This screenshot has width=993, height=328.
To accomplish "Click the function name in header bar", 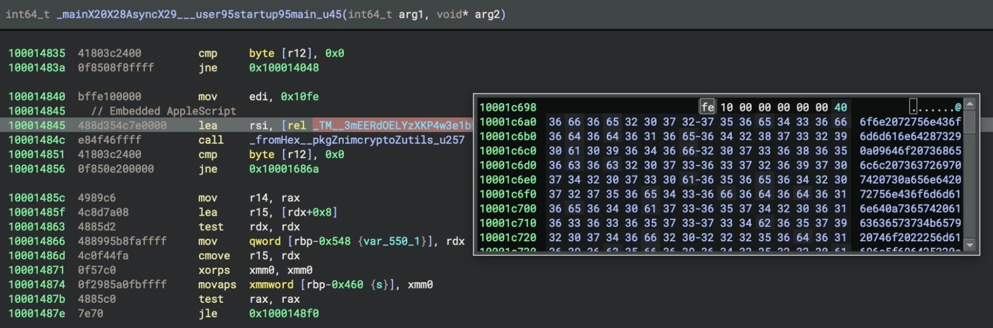I will click(x=199, y=14).
